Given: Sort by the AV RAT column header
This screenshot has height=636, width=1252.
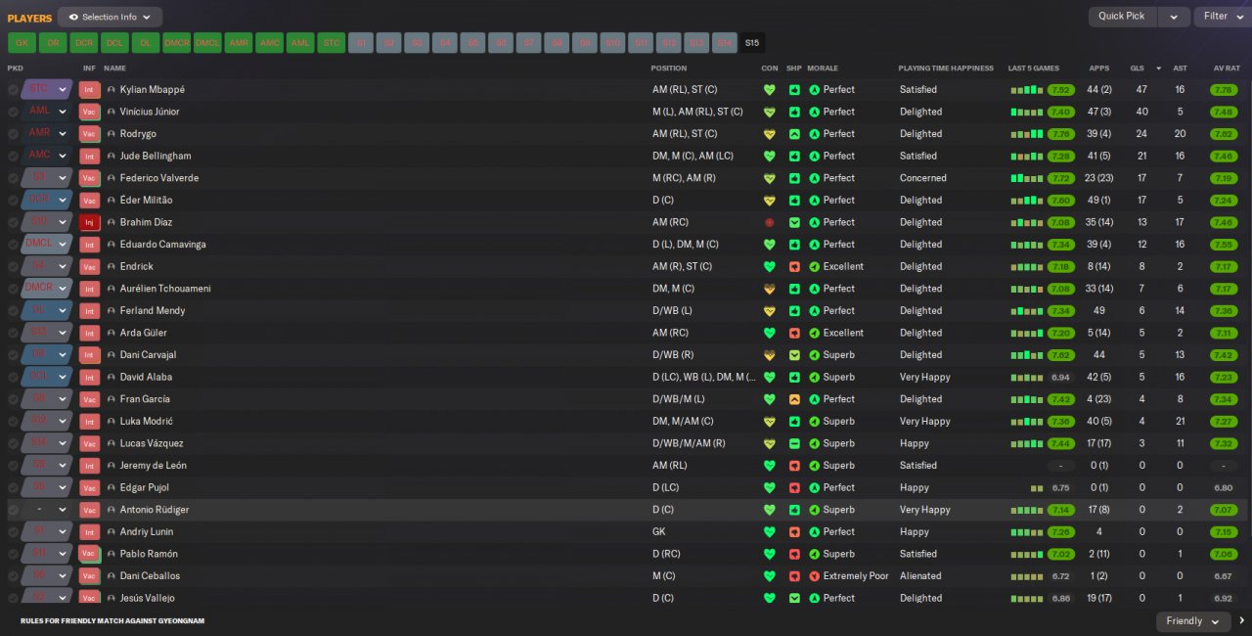Looking at the screenshot, I should [1227, 68].
